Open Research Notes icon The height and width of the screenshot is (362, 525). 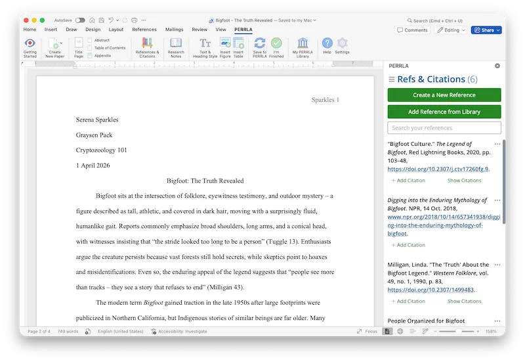tap(176, 43)
